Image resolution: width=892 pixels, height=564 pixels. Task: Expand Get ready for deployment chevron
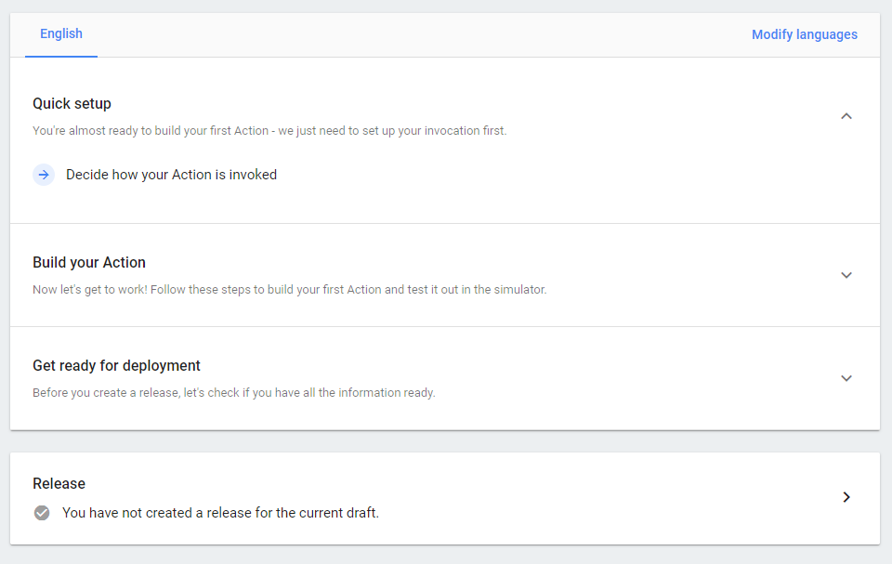[846, 378]
